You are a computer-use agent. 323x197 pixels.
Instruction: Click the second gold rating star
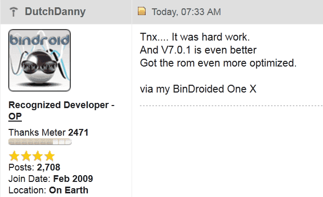coord(26,156)
